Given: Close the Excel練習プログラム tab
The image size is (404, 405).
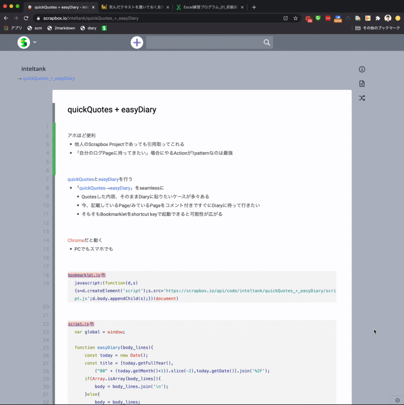Looking at the screenshot, I should tap(242, 7).
